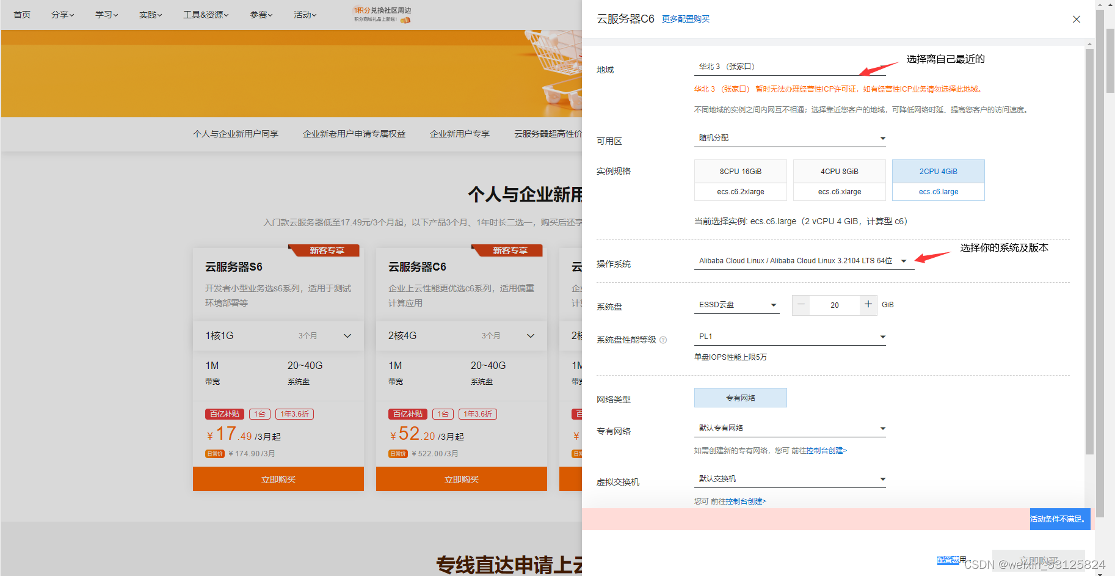This screenshot has width=1115, height=576.
Task: Select the 8CPU 16GiB ecs.c6.2xlarge spec
Action: pos(741,181)
